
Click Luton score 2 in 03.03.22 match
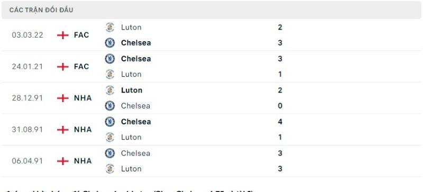click(x=280, y=28)
